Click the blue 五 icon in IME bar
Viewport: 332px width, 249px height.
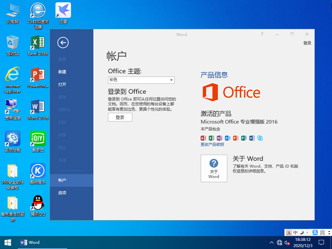(x=315, y=233)
